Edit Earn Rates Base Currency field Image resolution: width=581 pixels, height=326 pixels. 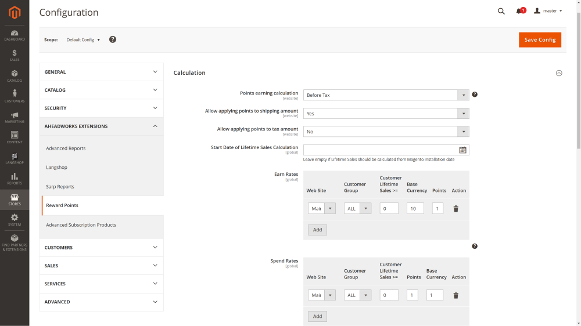415,208
